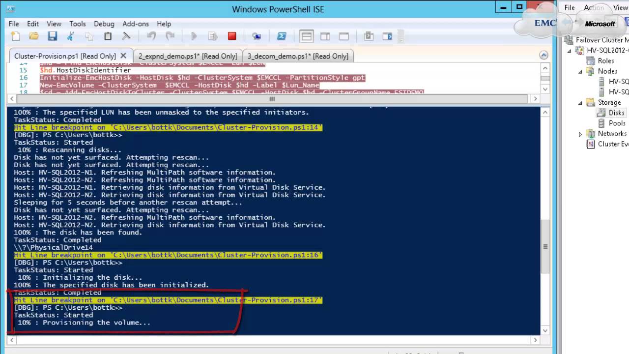Show script pane right layout icon
This screenshot has height=354, width=629.
(x=325, y=36)
